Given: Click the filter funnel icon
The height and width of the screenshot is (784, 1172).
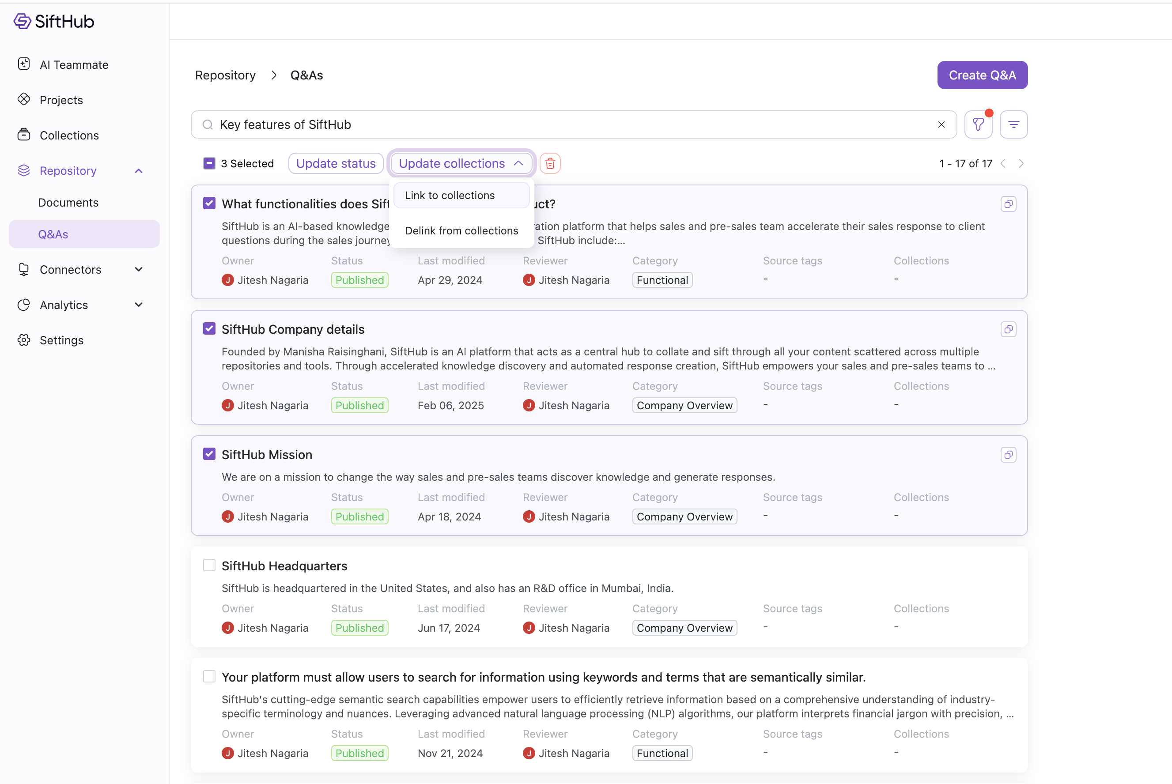Looking at the screenshot, I should click(978, 124).
